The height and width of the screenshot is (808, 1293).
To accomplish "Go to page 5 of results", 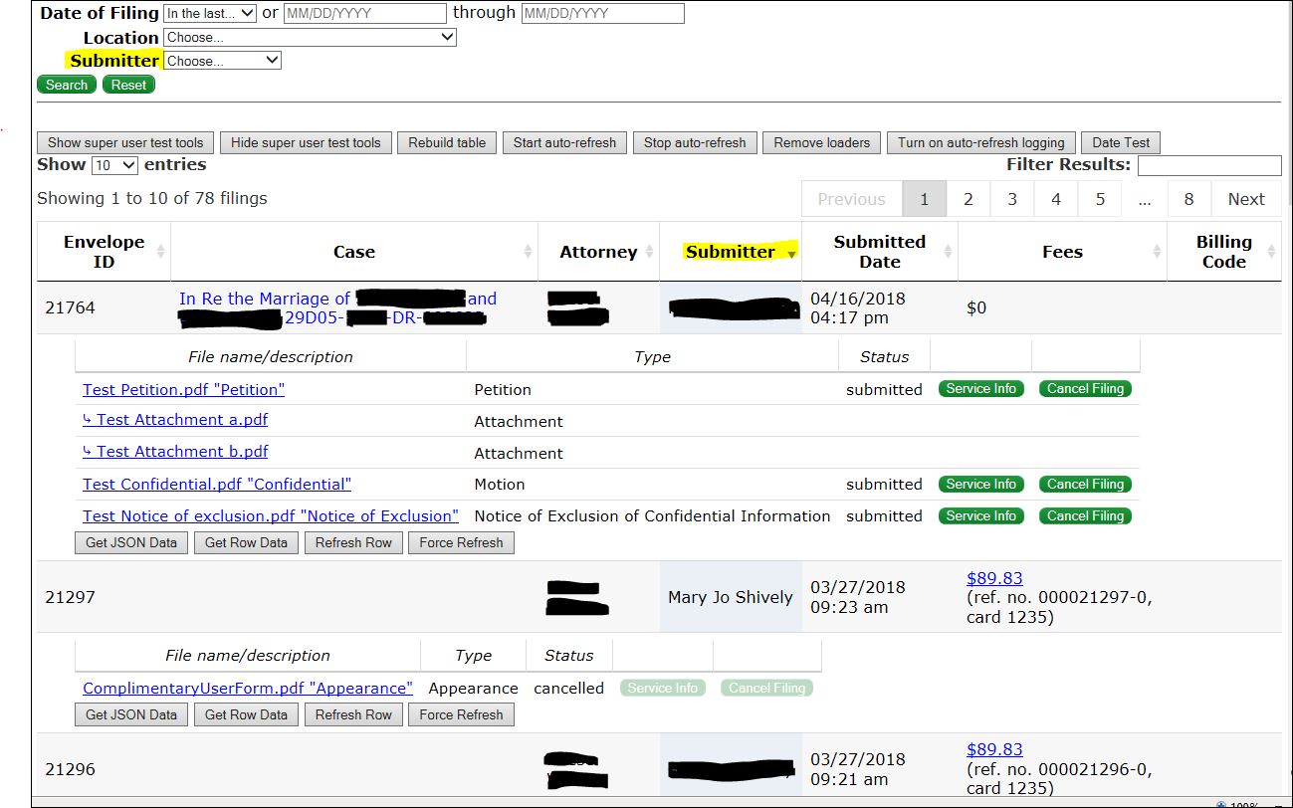I will click(1099, 198).
